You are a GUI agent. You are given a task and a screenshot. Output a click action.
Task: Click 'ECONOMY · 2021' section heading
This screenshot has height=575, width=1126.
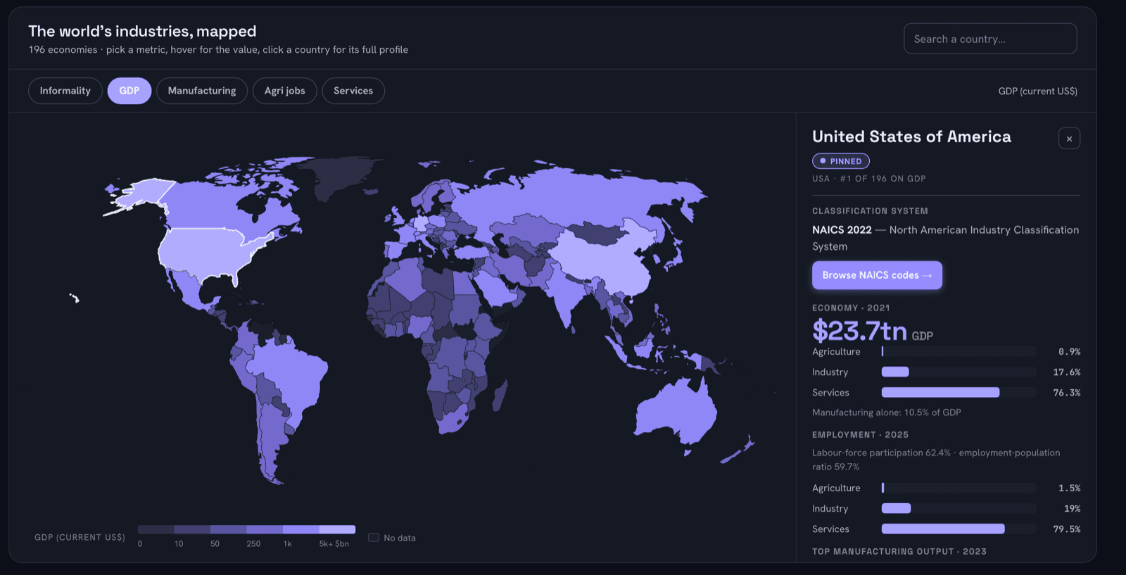[x=851, y=308]
